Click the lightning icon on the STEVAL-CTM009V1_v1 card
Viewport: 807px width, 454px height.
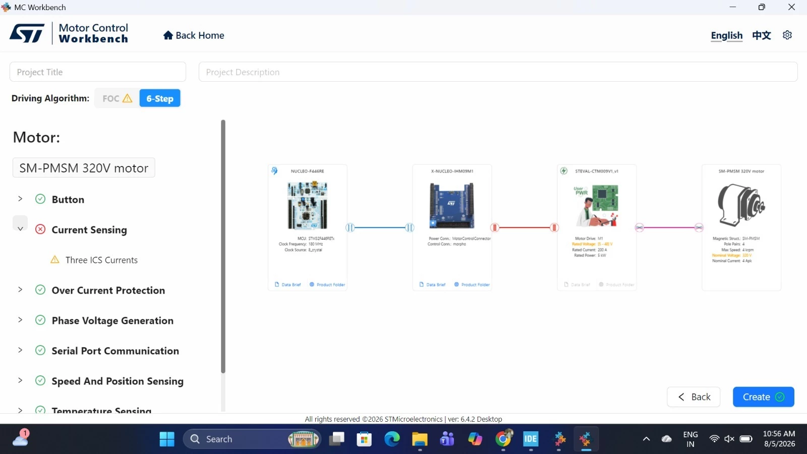pos(564,171)
